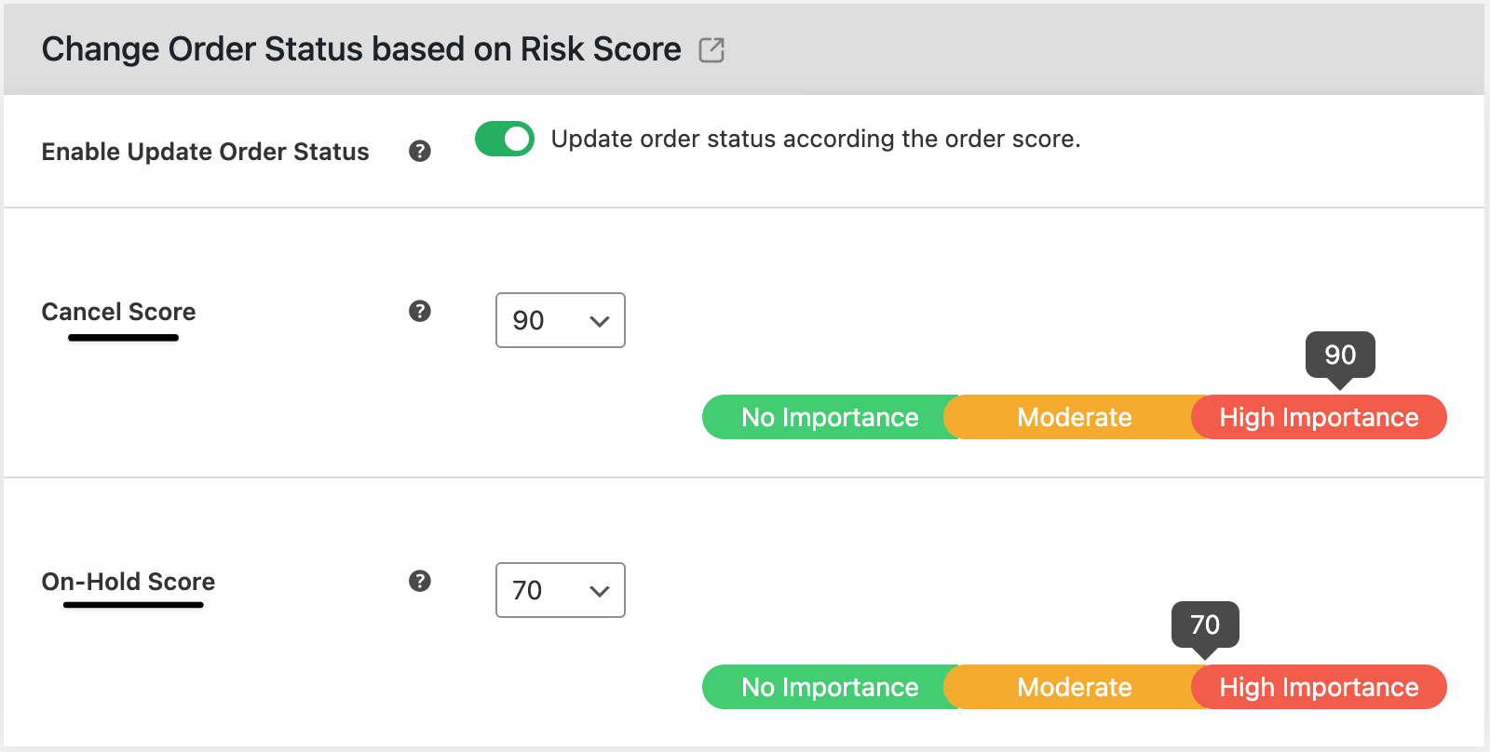Click help icon for Enable Update Order Status

[x=420, y=151]
